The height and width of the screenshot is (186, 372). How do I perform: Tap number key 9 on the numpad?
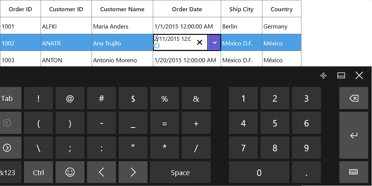307,148
